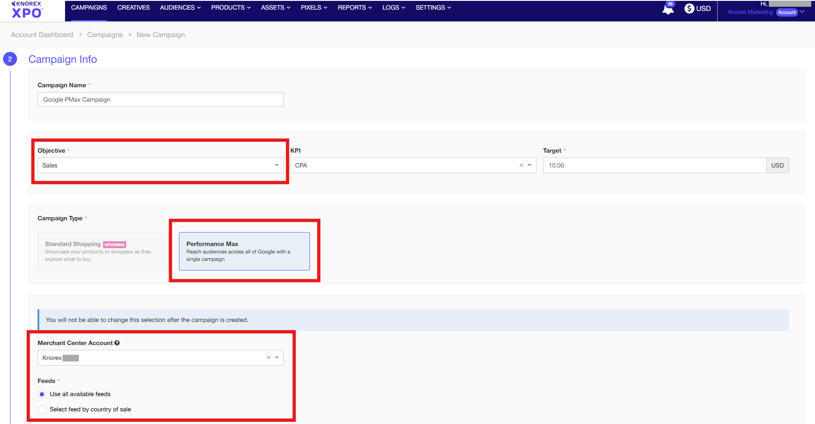Click the Campaign Name input field

point(161,99)
